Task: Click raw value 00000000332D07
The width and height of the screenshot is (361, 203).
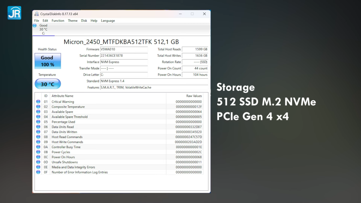Action: [188, 127]
